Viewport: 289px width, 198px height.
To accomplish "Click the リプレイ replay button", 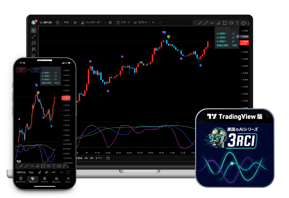I will 140,23.
